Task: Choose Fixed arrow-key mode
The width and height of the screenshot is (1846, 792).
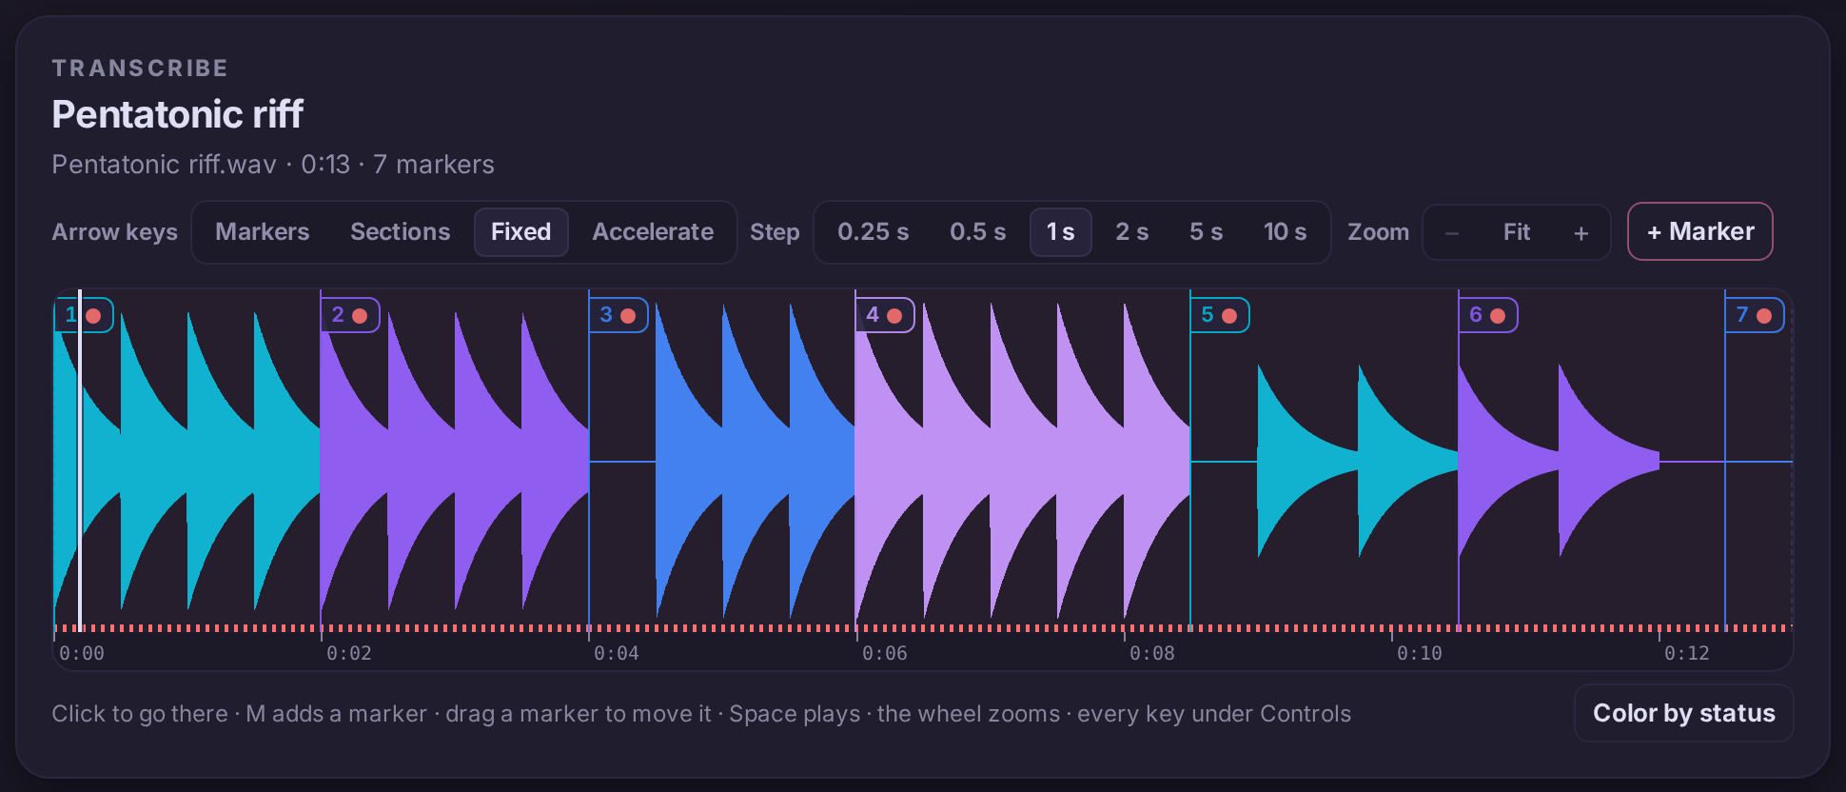Action: 520,232
